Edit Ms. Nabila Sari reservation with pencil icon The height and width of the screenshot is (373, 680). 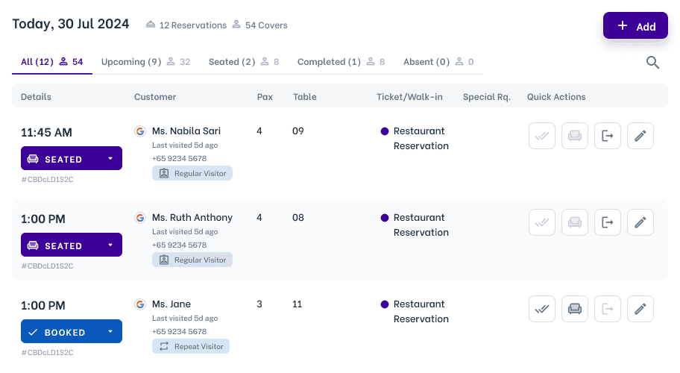point(640,136)
